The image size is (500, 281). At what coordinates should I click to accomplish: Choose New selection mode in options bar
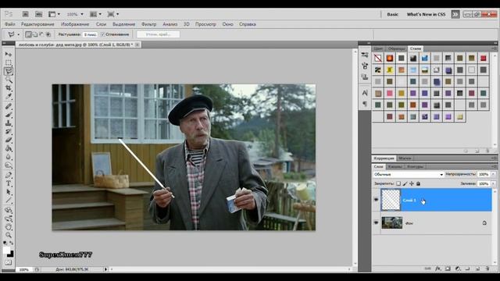point(28,34)
